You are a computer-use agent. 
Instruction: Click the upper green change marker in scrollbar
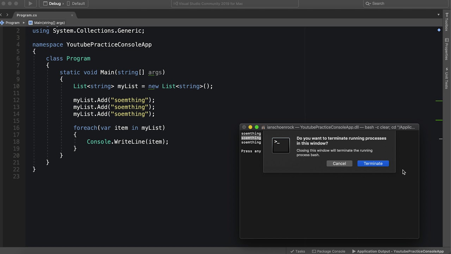click(439, 101)
